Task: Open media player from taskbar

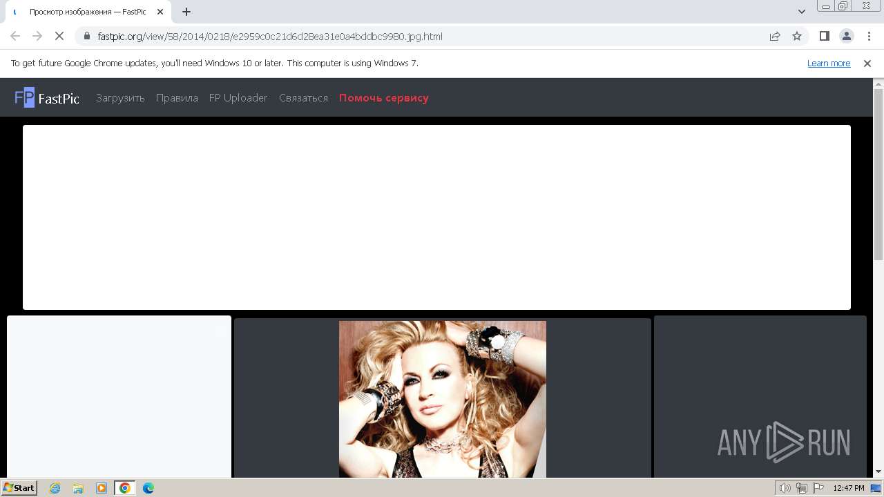Action: pos(102,488)
